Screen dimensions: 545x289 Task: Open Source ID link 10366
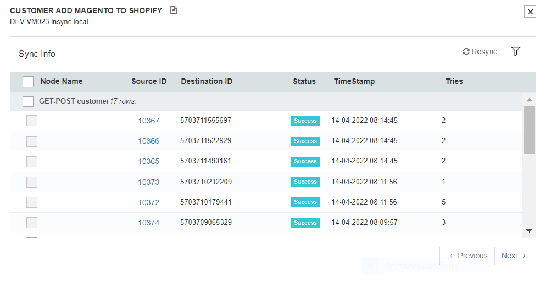point(149,141)
